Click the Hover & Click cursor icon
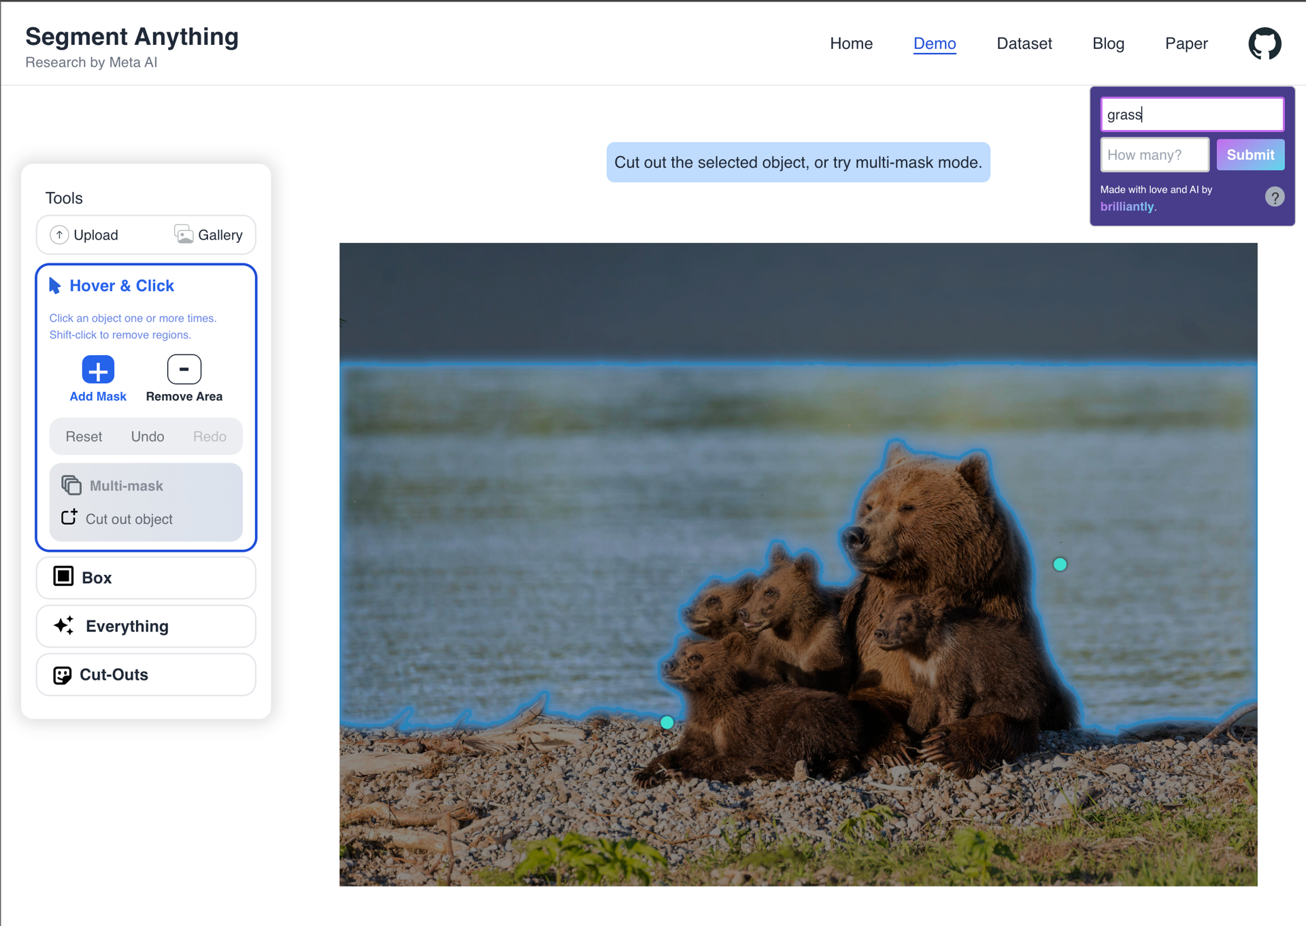This screenshot has height=926, width=1306. pos(55,286)
